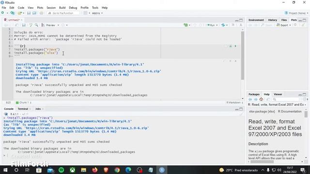Insert a new code chunk
This screenshot has width=310, height=174.
[186, 25]
